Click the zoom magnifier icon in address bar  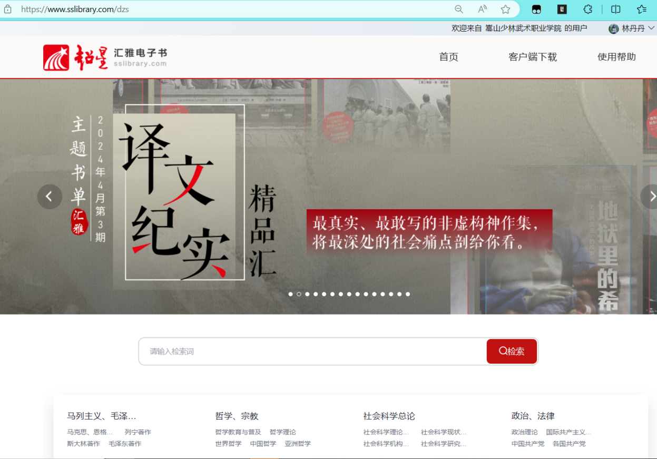point(459,9)
